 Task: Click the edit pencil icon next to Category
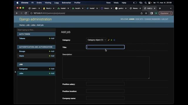(109, 40)
